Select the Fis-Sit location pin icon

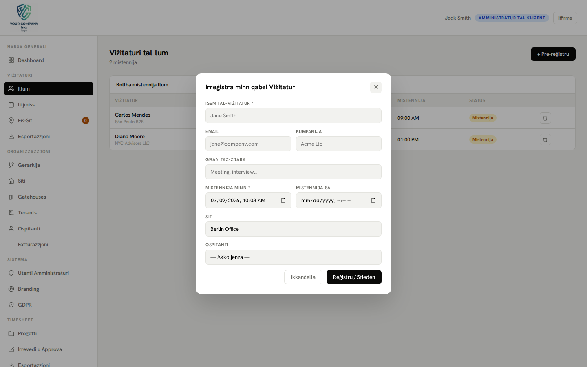tap(11, 120)
